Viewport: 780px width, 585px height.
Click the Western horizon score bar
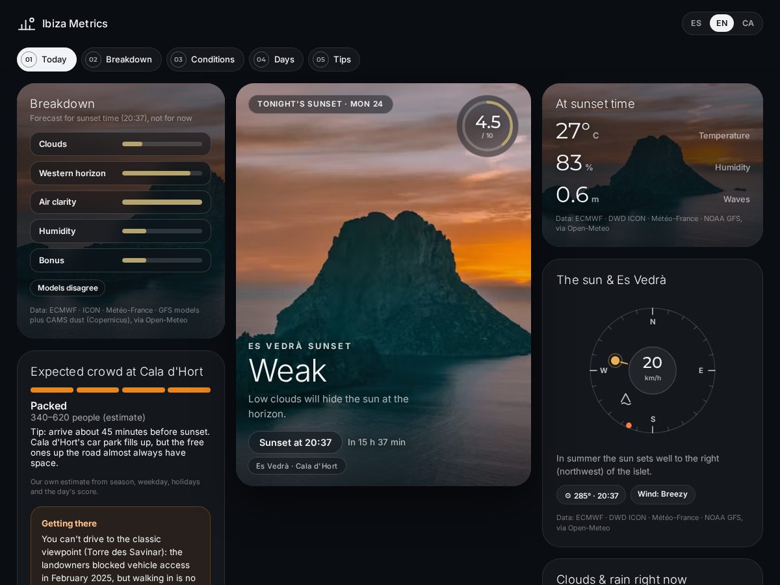(162, 173)
